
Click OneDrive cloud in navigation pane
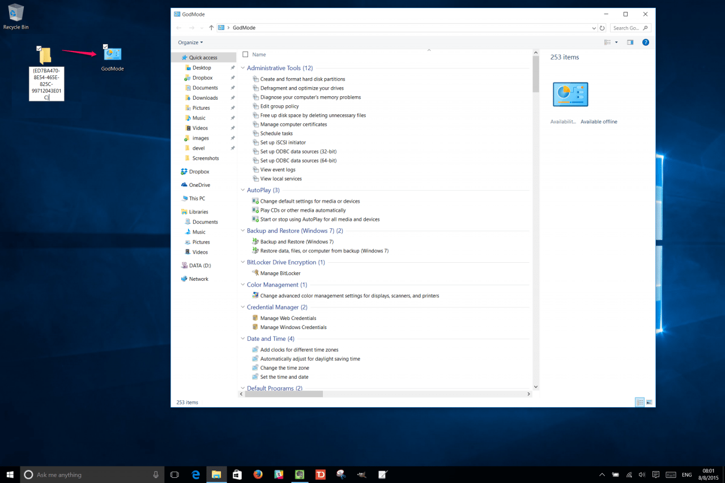point(185,185)
